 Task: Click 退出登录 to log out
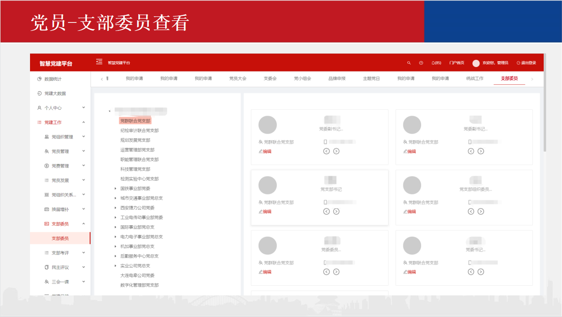point(526,63)
